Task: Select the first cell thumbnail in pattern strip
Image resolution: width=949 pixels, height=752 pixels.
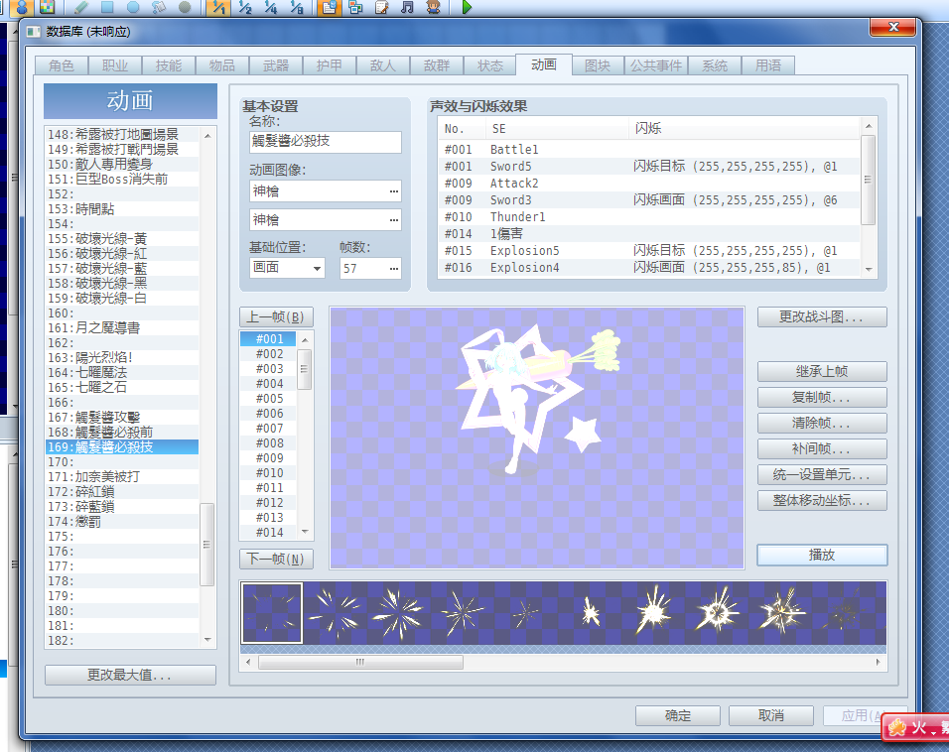Action: [272, 613]
